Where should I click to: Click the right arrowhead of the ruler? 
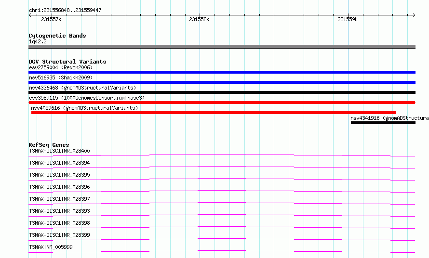(x=414, y=15)
